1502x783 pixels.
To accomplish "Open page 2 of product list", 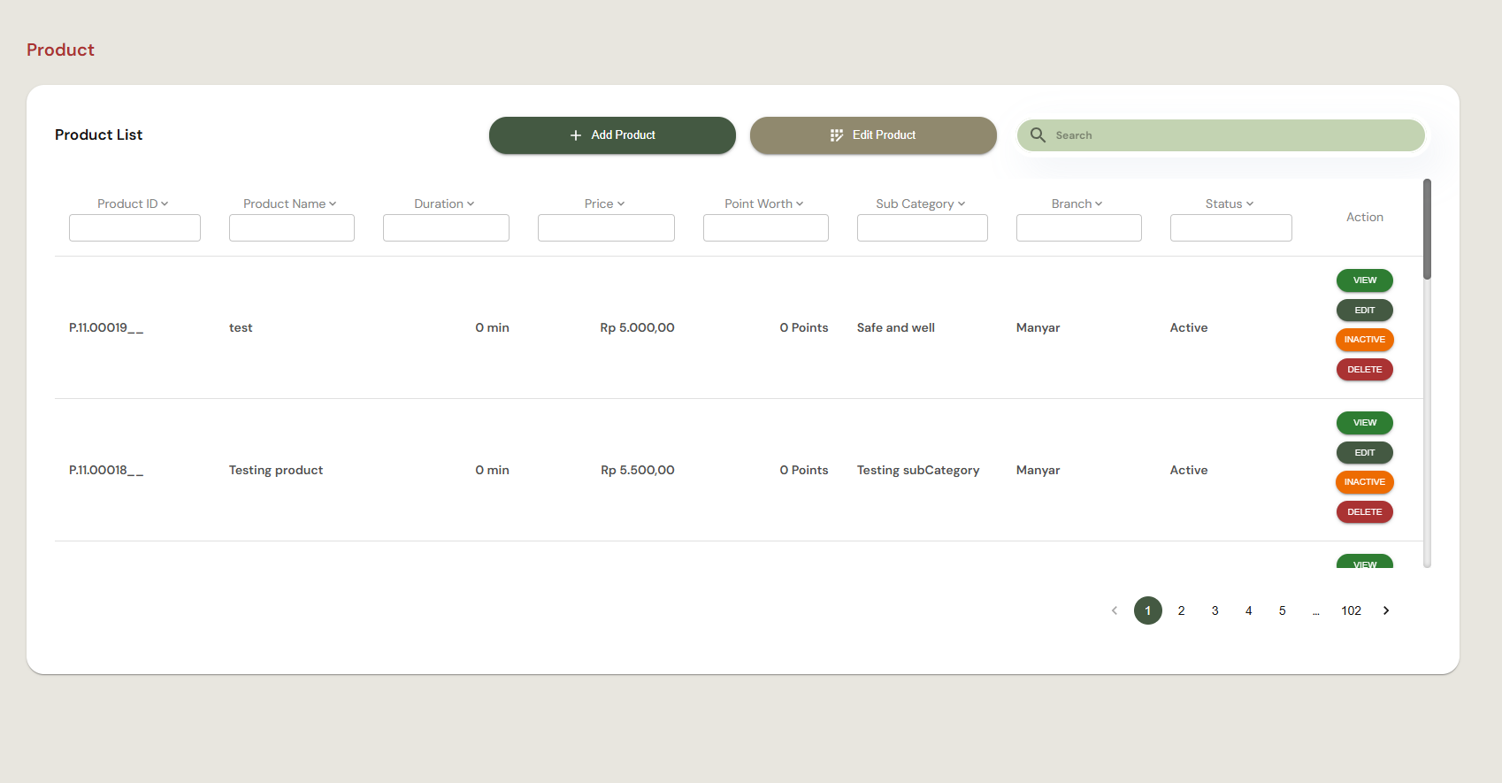I will tap(1182, 610).
